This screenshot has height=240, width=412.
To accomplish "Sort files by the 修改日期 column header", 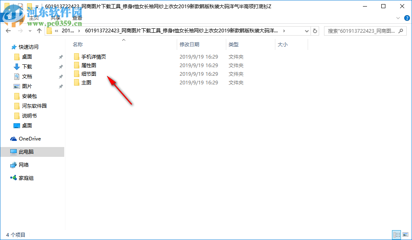I will 190,44.
